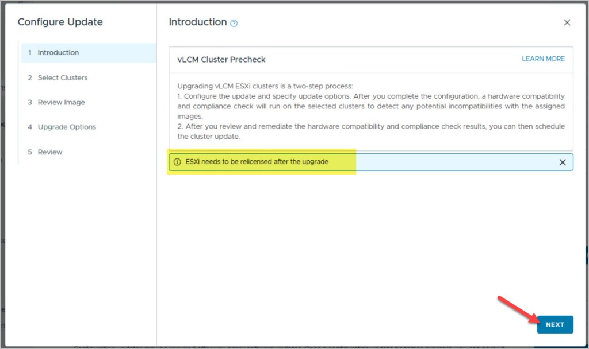Click the Configure Update wizard title
The width and height of the screenshot is (589, 349).
[x=60, y=22]
